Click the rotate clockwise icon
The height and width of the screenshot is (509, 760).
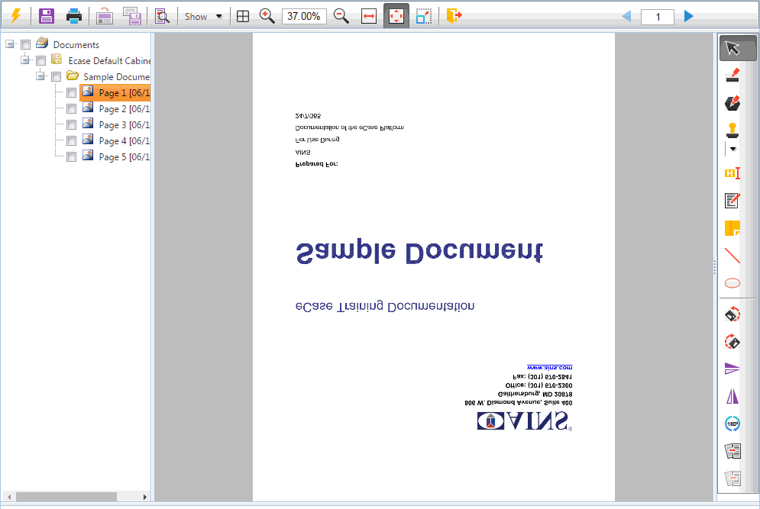(733, 341)
